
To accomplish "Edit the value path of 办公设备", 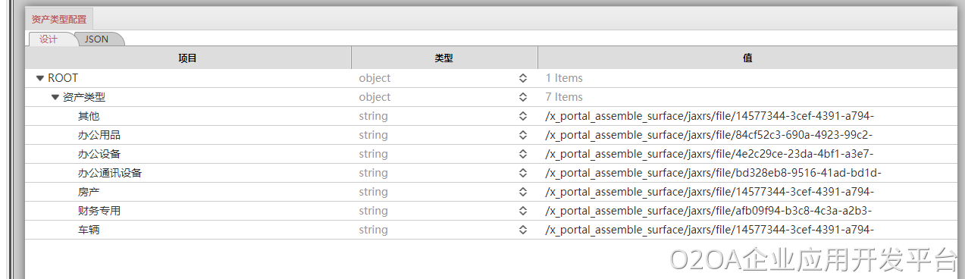I will [x=710, y=154].
